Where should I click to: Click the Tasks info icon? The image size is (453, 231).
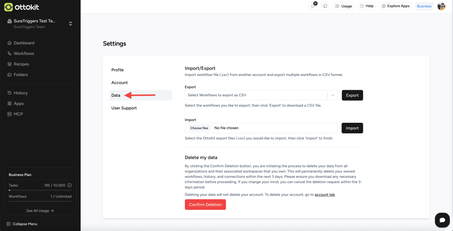click(69, 185)
